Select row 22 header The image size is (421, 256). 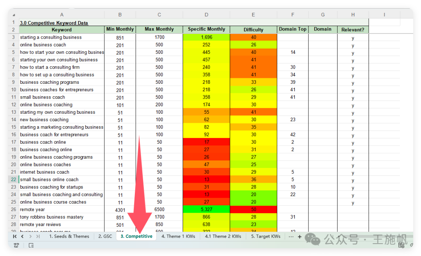pyautogui.click(x=13, y=180)
